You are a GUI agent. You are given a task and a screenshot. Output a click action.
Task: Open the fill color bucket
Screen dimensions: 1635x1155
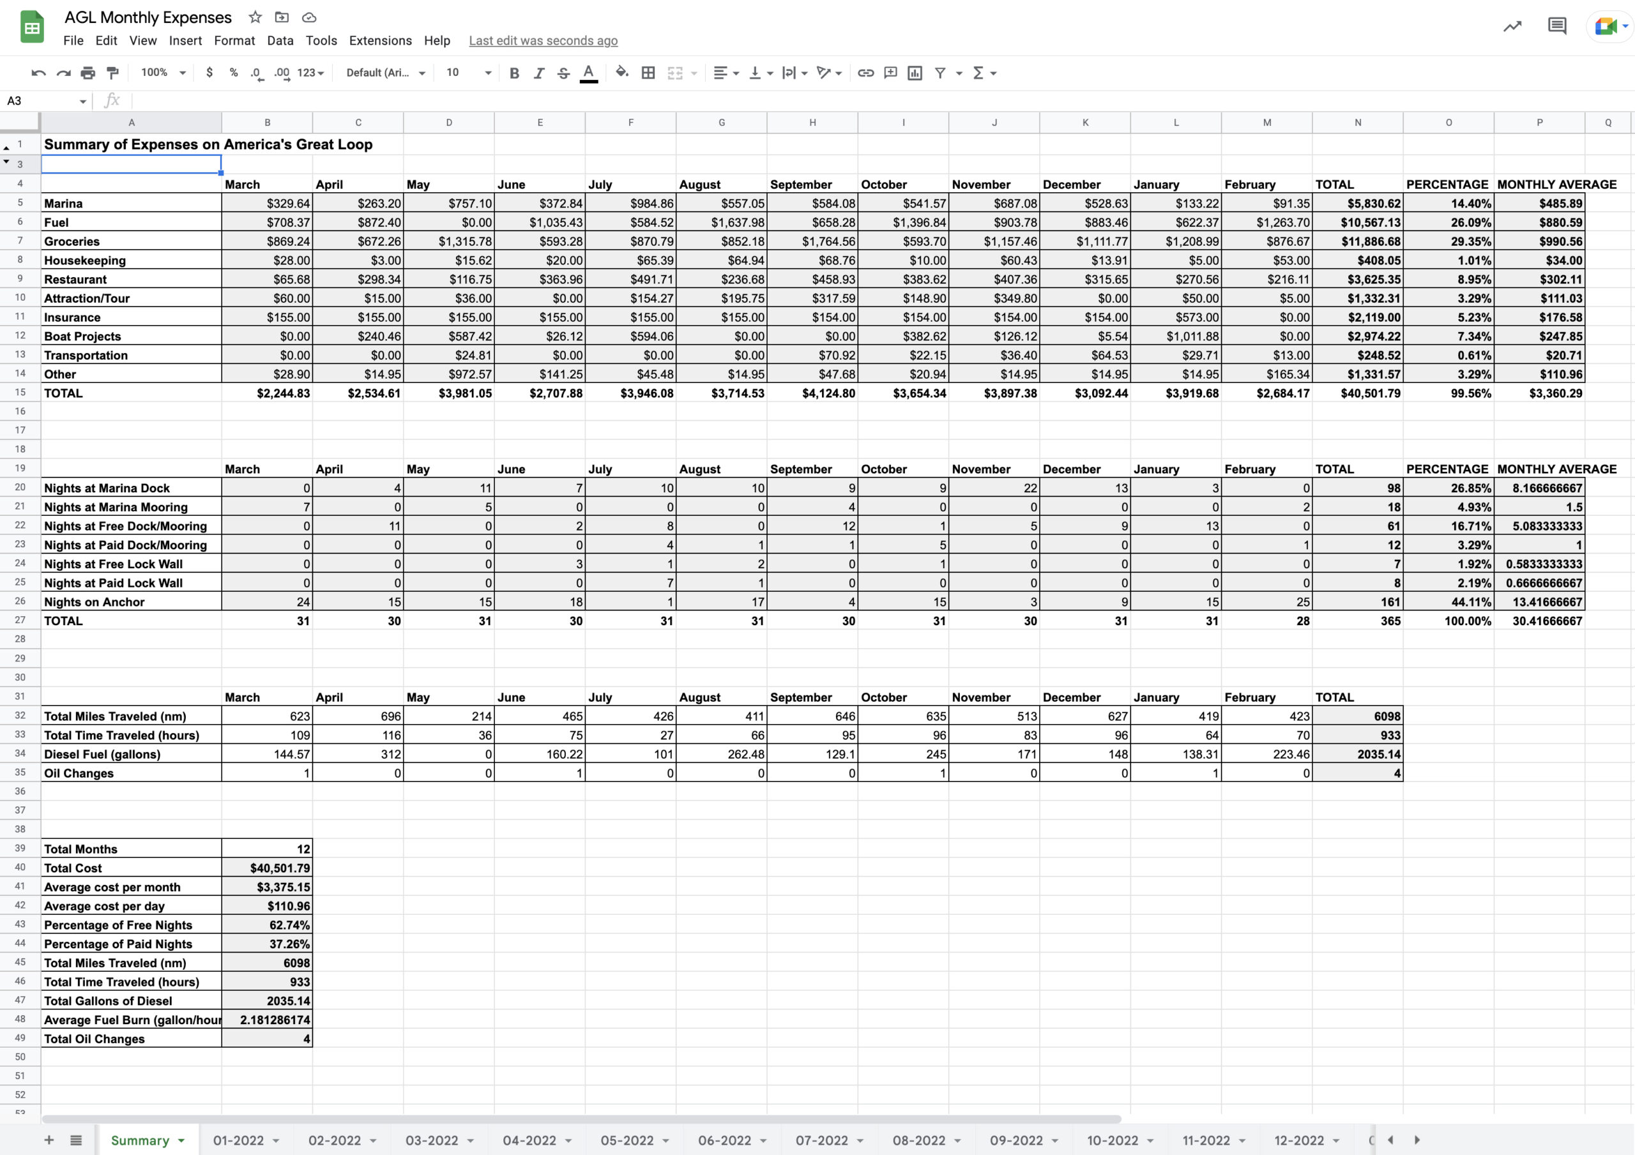[621, 72]
